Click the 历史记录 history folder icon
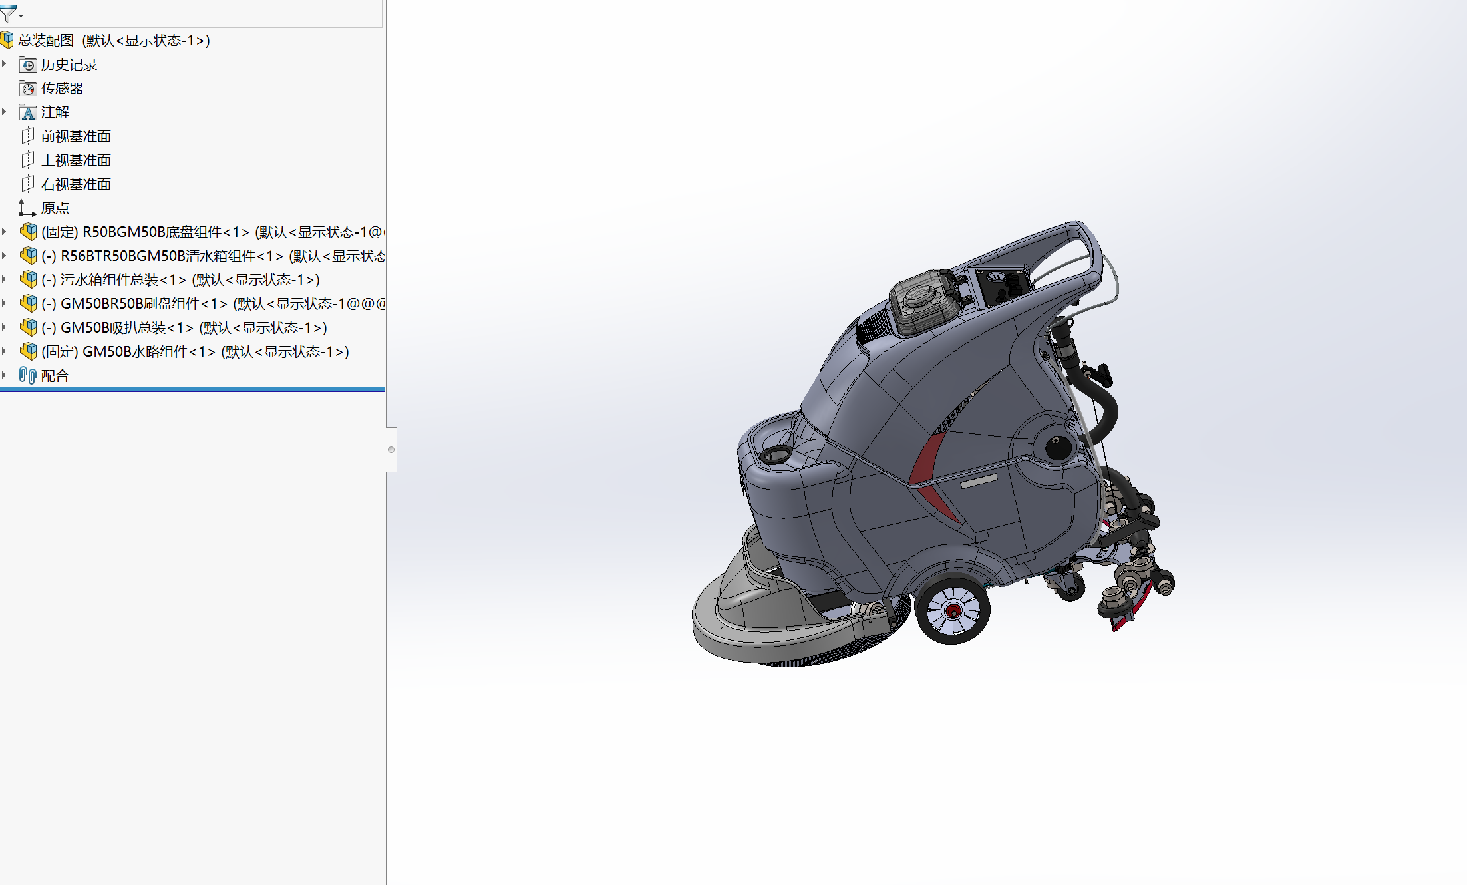Image resolution: width=1467 pixels, height=885 pixels. click(28, 65)
